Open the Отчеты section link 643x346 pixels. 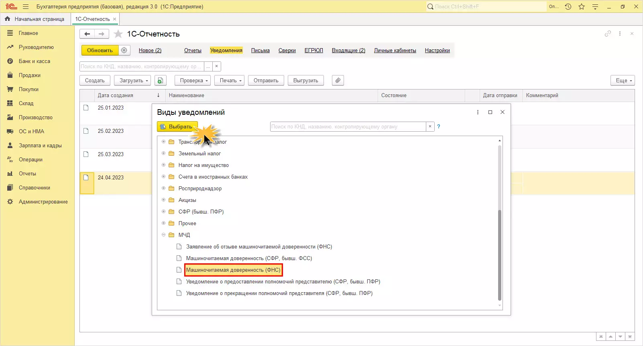coord(193,51)
